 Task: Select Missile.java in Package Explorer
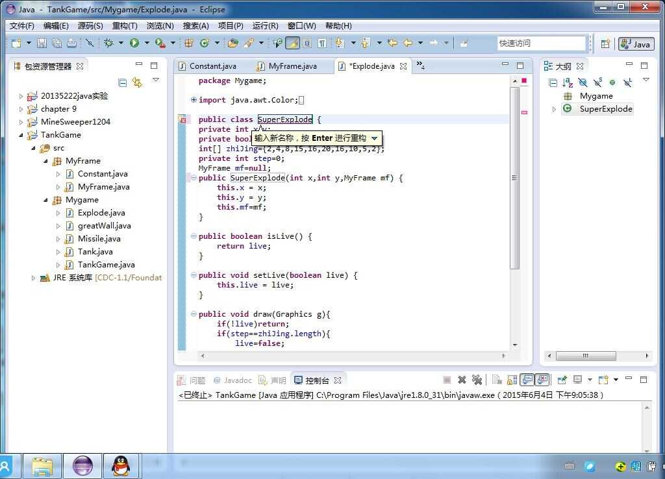click(x=99, y=239)
